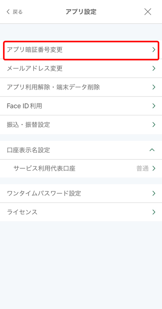Open アプリ利用解除・端末データ削除 option
Screen dimensions: 162x309
point(81,87)
